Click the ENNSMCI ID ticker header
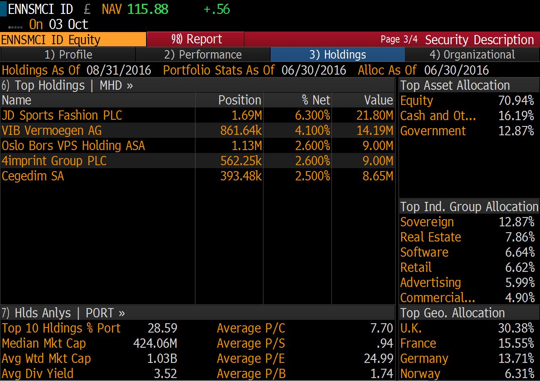Viewport: 540px width, 381px height. (41, 9)
